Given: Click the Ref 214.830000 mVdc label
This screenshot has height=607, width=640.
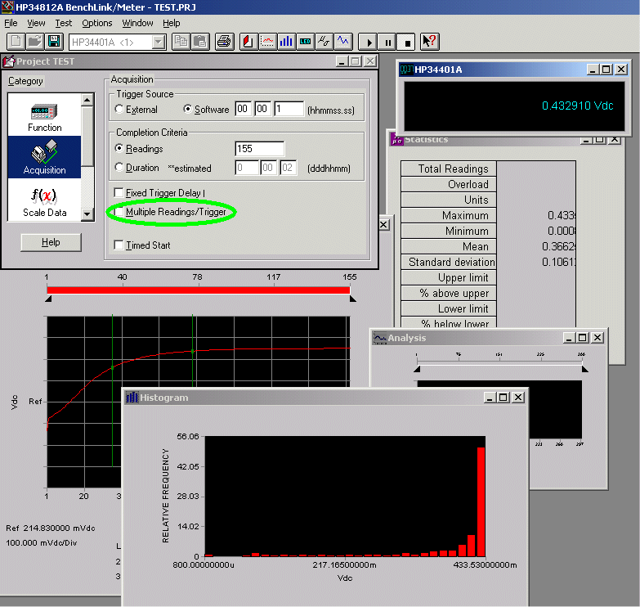Looking at the screenshot, I should [x=51, y=528].
